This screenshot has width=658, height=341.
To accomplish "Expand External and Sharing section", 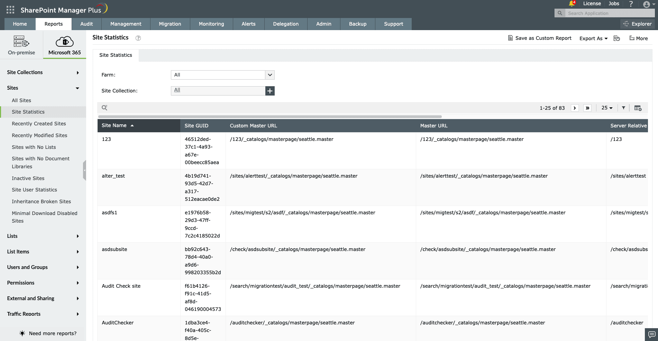I will 43,298.
